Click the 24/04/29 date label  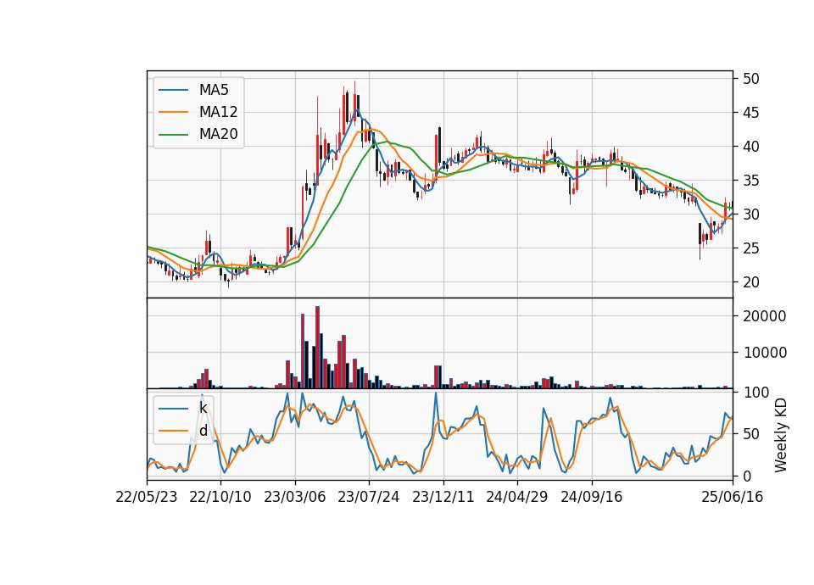coord(517,497)
